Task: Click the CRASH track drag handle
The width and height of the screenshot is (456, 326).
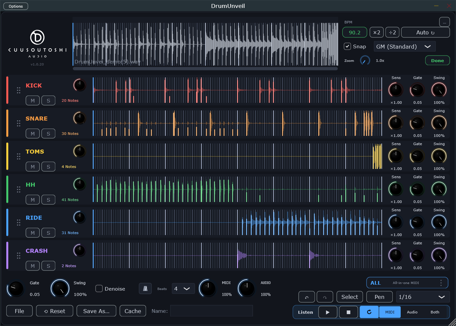Action: (19, 256)
